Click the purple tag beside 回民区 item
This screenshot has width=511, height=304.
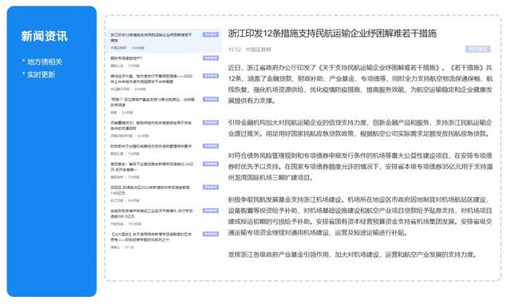211,187
